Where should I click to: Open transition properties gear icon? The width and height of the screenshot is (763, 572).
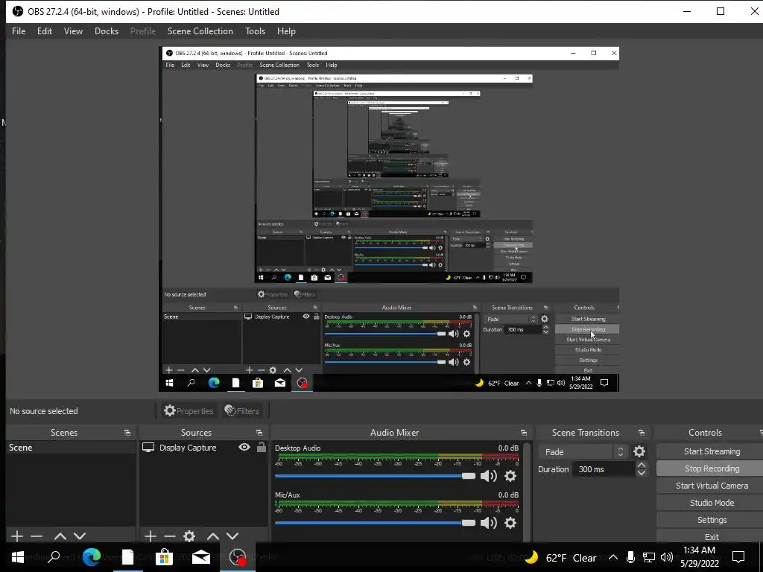639,452
